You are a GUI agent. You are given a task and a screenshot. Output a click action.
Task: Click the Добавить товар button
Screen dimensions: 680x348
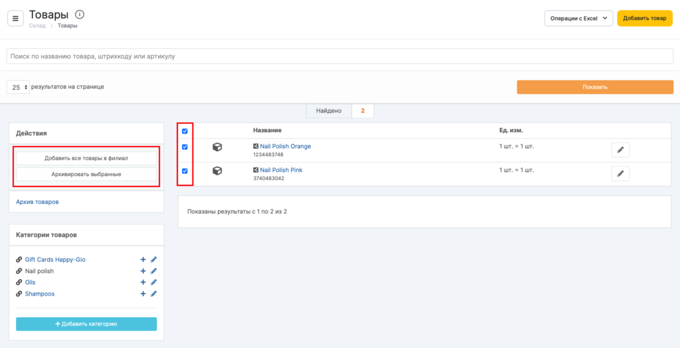644,19
